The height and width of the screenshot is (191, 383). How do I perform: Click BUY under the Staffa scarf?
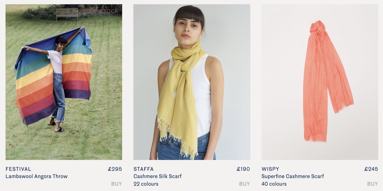pos(245,184)
